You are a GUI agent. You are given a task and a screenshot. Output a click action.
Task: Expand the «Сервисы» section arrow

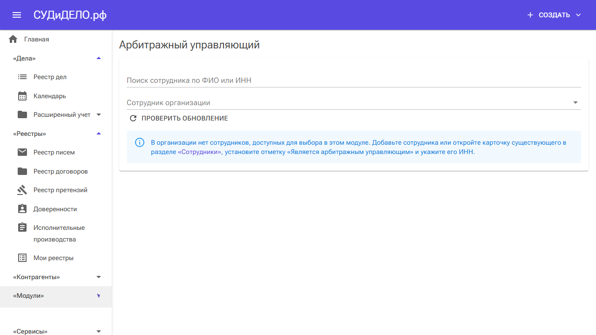[x=98, y=331]
